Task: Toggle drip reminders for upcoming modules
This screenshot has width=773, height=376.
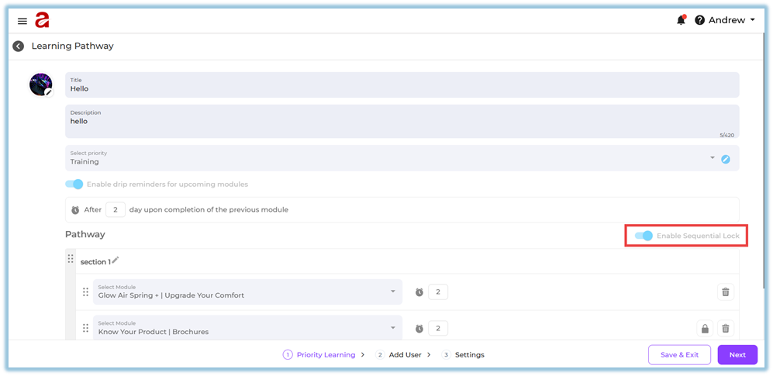Action: [74, 185]
